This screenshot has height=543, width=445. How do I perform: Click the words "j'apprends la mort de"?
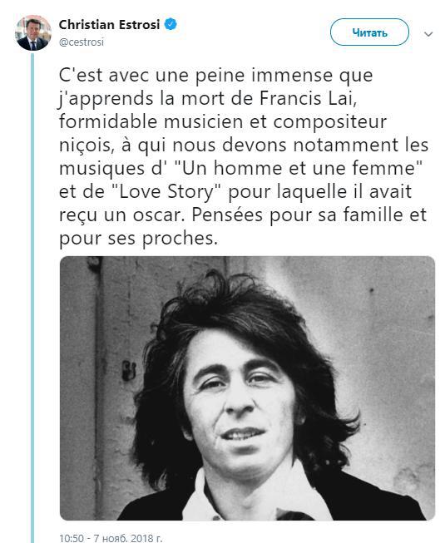click(x=156, y=99)
